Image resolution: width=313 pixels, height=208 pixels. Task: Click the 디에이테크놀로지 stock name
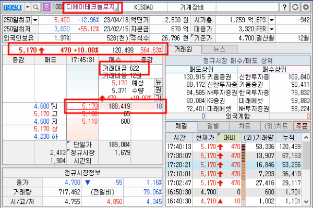pos(91,7)
